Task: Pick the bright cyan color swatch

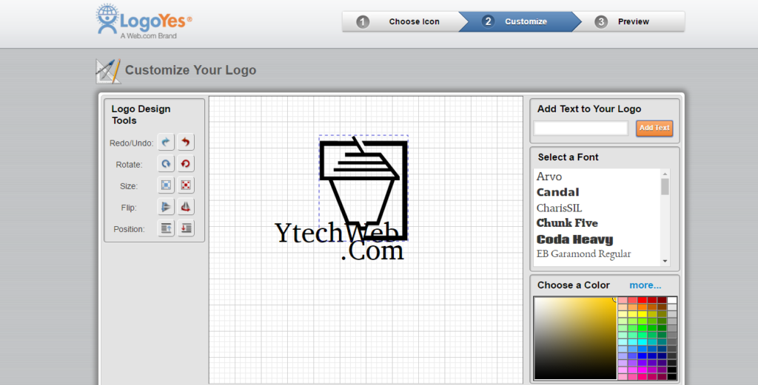Action: click(643, 342)
